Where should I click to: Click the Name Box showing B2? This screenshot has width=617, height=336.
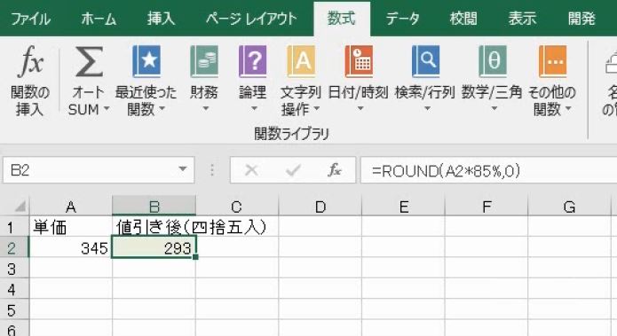click(99, 170)
